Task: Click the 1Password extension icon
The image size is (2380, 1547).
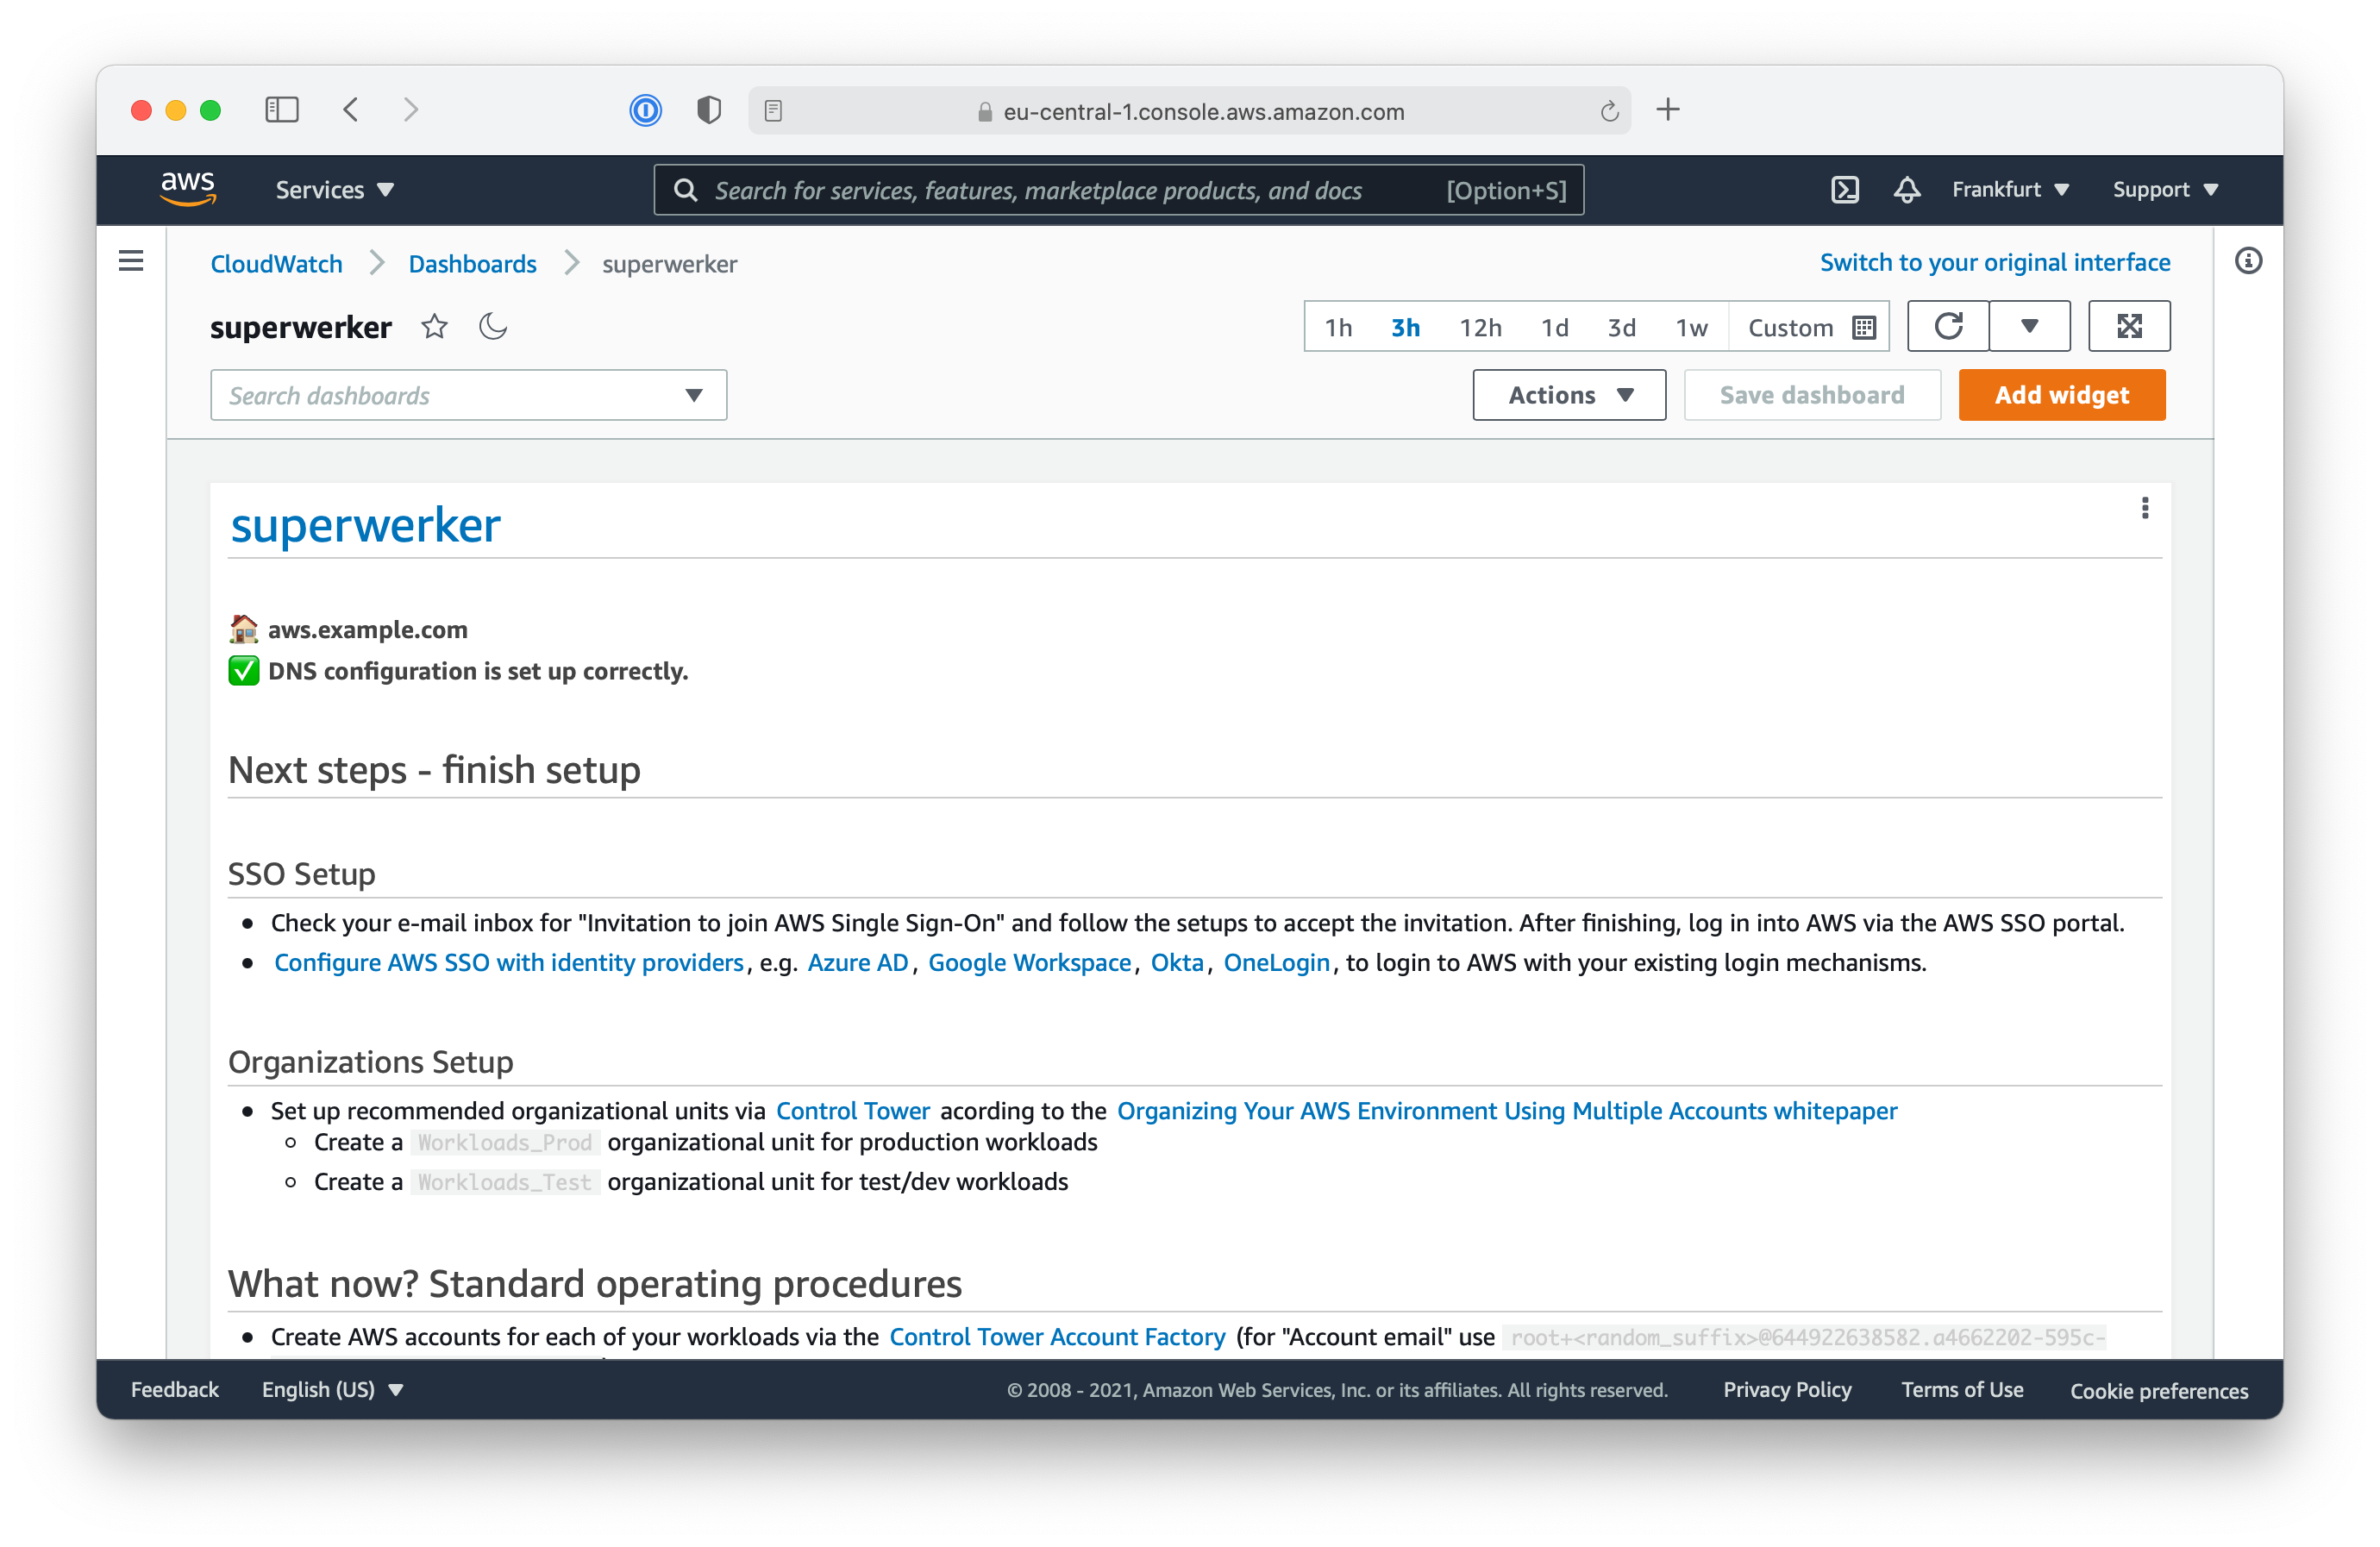Action: (646, 110)
